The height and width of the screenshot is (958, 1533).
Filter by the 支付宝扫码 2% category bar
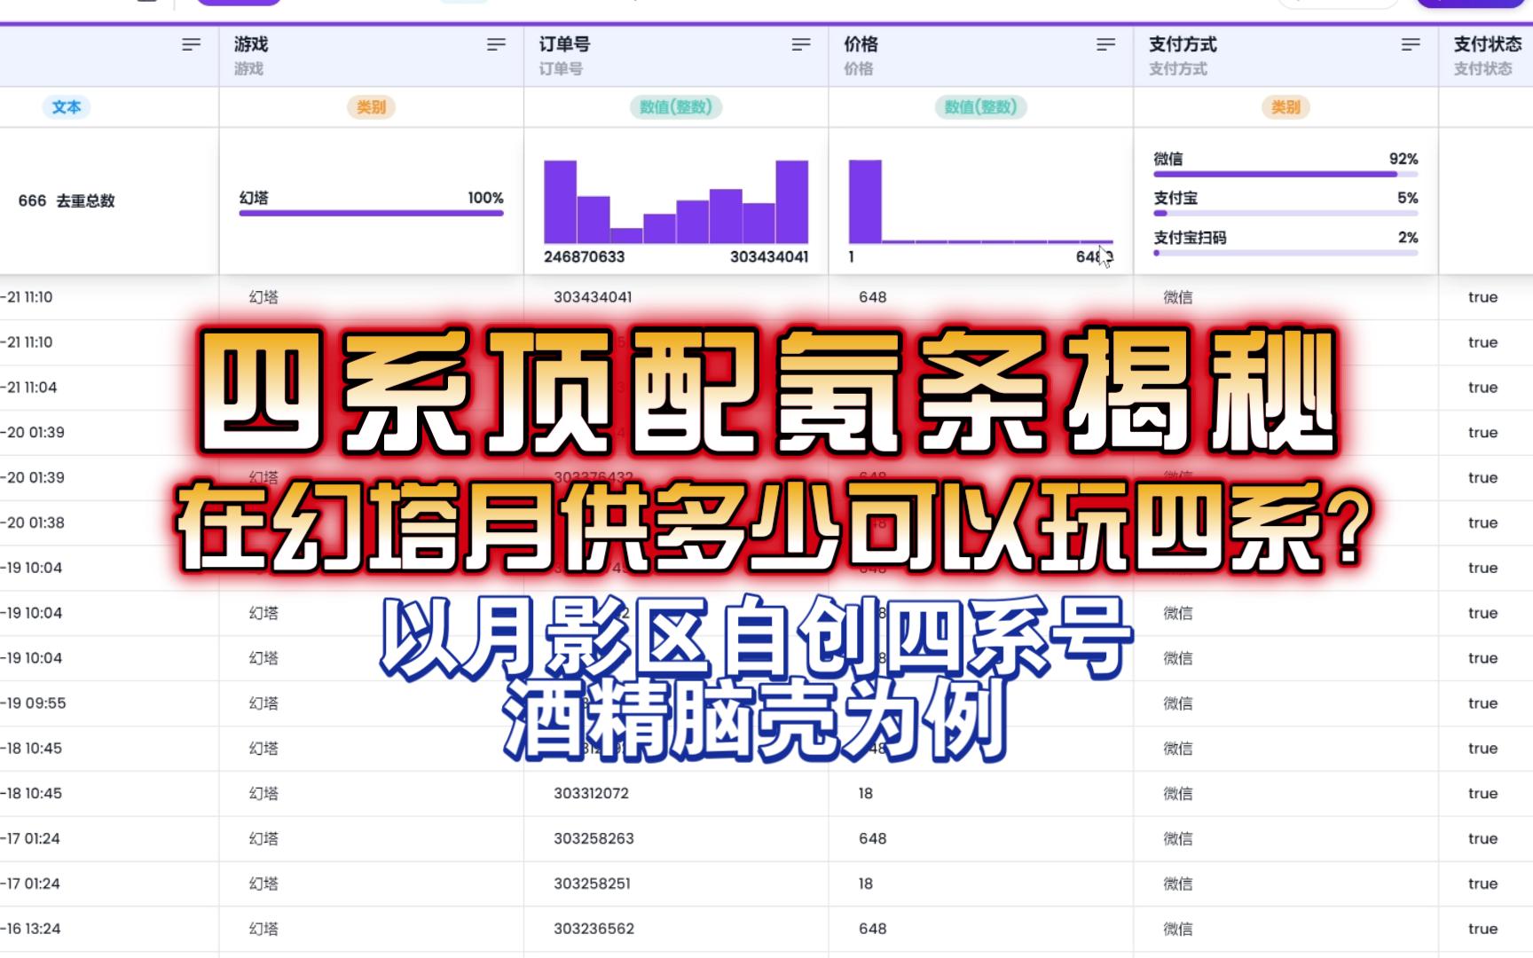click(1285, 243)
